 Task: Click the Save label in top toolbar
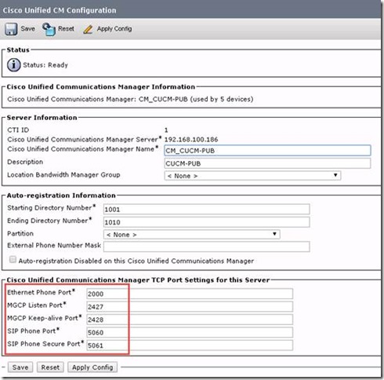[x=27, y=28]
